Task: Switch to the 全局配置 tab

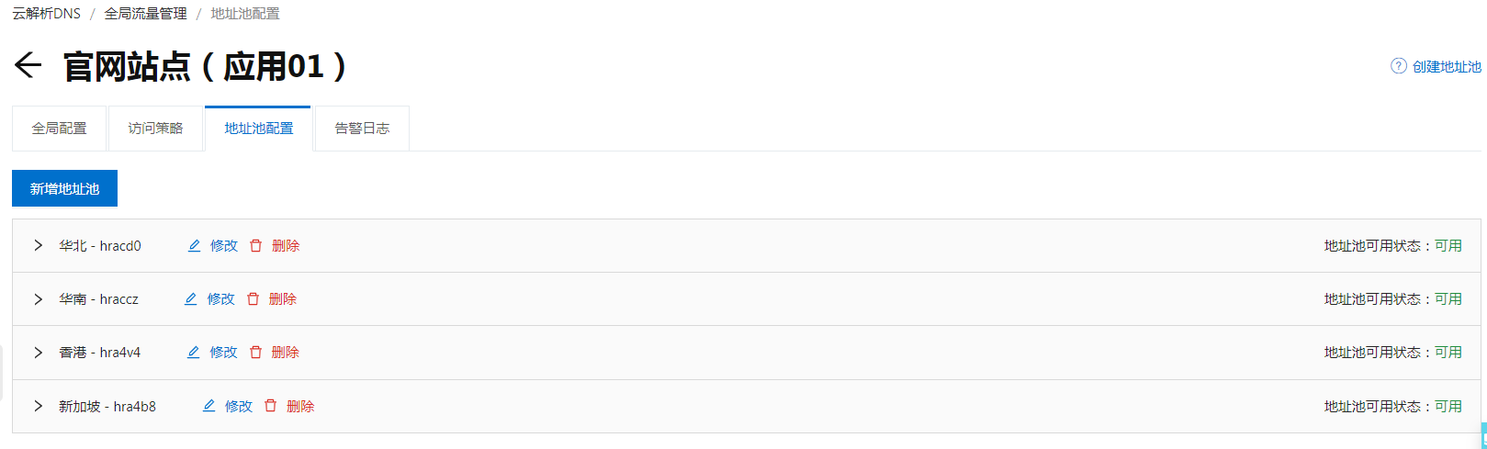Action: pyautogui.click(x=60, y=129)
